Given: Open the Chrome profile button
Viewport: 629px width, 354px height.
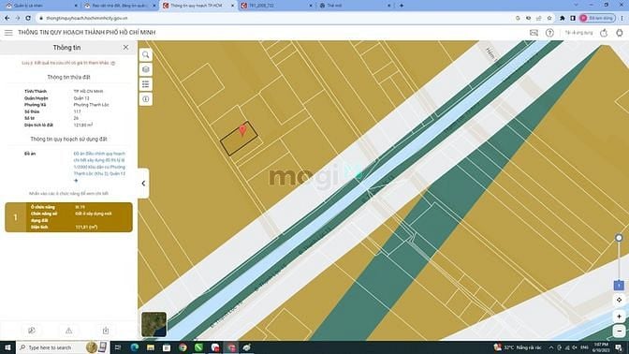Looking at the screenshot, I should pyautogui.click(x=597, y=18).
